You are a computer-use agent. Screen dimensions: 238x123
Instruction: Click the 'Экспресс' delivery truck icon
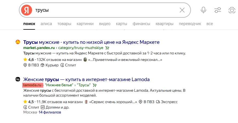[158, 102]
